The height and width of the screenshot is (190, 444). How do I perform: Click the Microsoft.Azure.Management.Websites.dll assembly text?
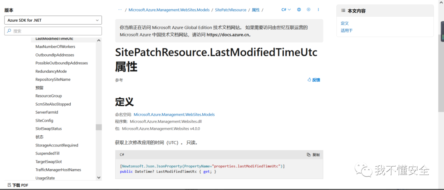(x=166, y=121)
